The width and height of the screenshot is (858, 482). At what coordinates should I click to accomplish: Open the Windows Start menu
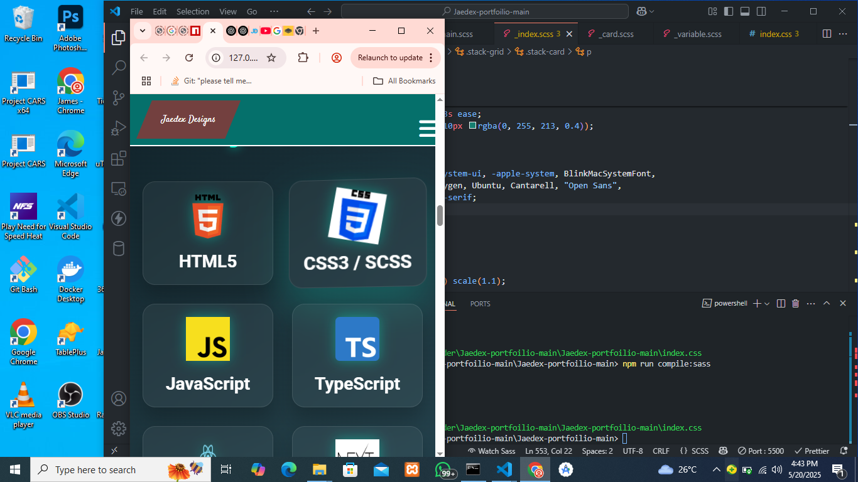[15, 469]
